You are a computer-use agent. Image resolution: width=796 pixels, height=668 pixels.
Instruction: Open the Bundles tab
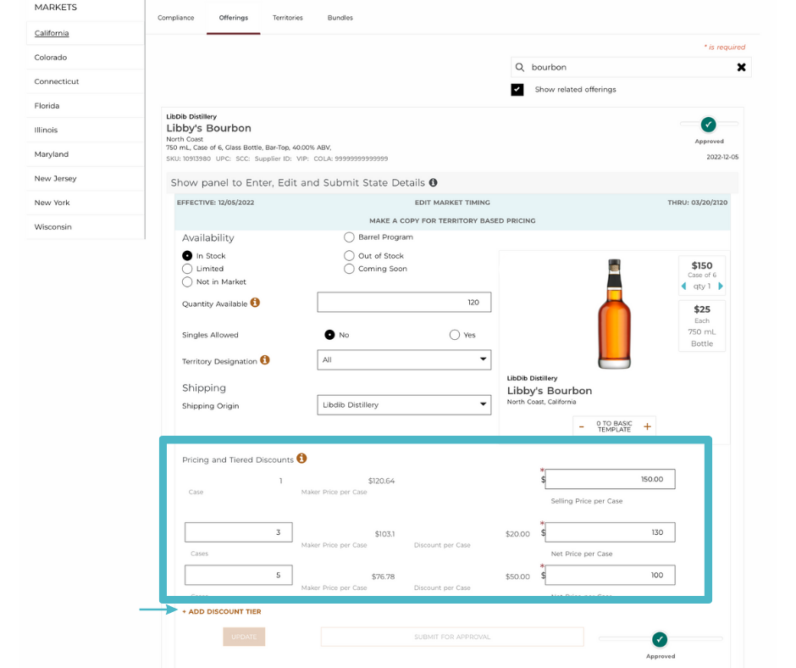click(x=340, y=18)
